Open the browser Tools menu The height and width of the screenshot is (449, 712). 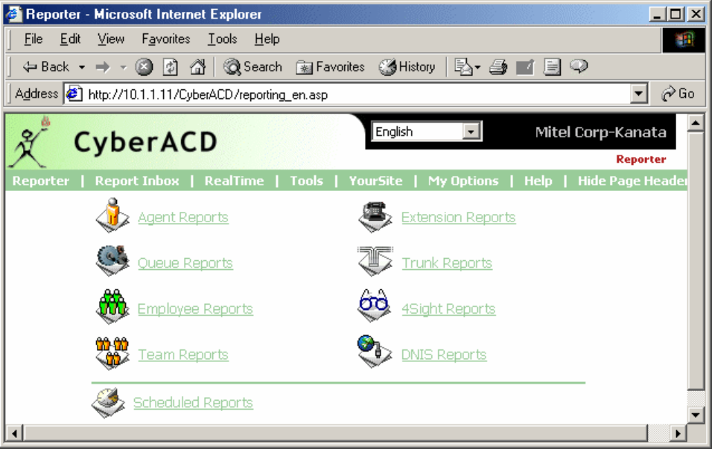[x=223, y=39]
